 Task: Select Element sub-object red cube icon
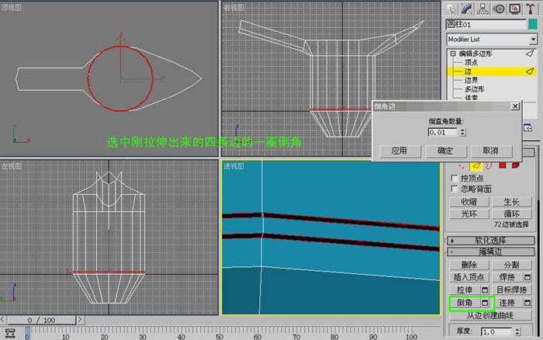tap(515, 165)
